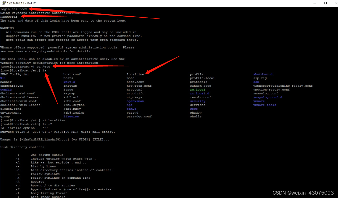Click the 'Usage: ls' syntax line

[x=55, y=139]
